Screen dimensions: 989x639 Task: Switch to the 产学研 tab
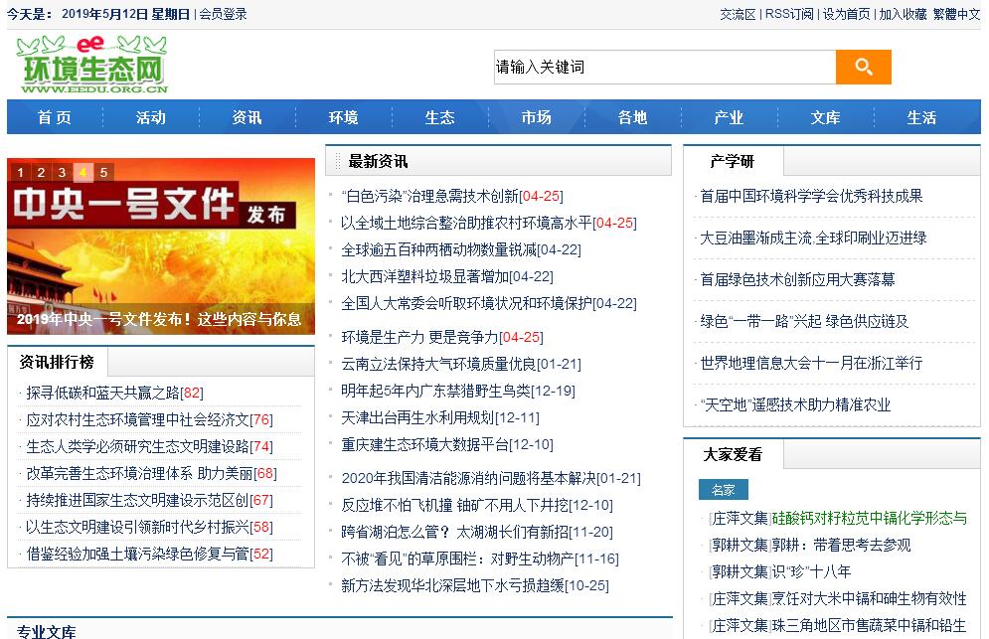click(x=733, y=161)
